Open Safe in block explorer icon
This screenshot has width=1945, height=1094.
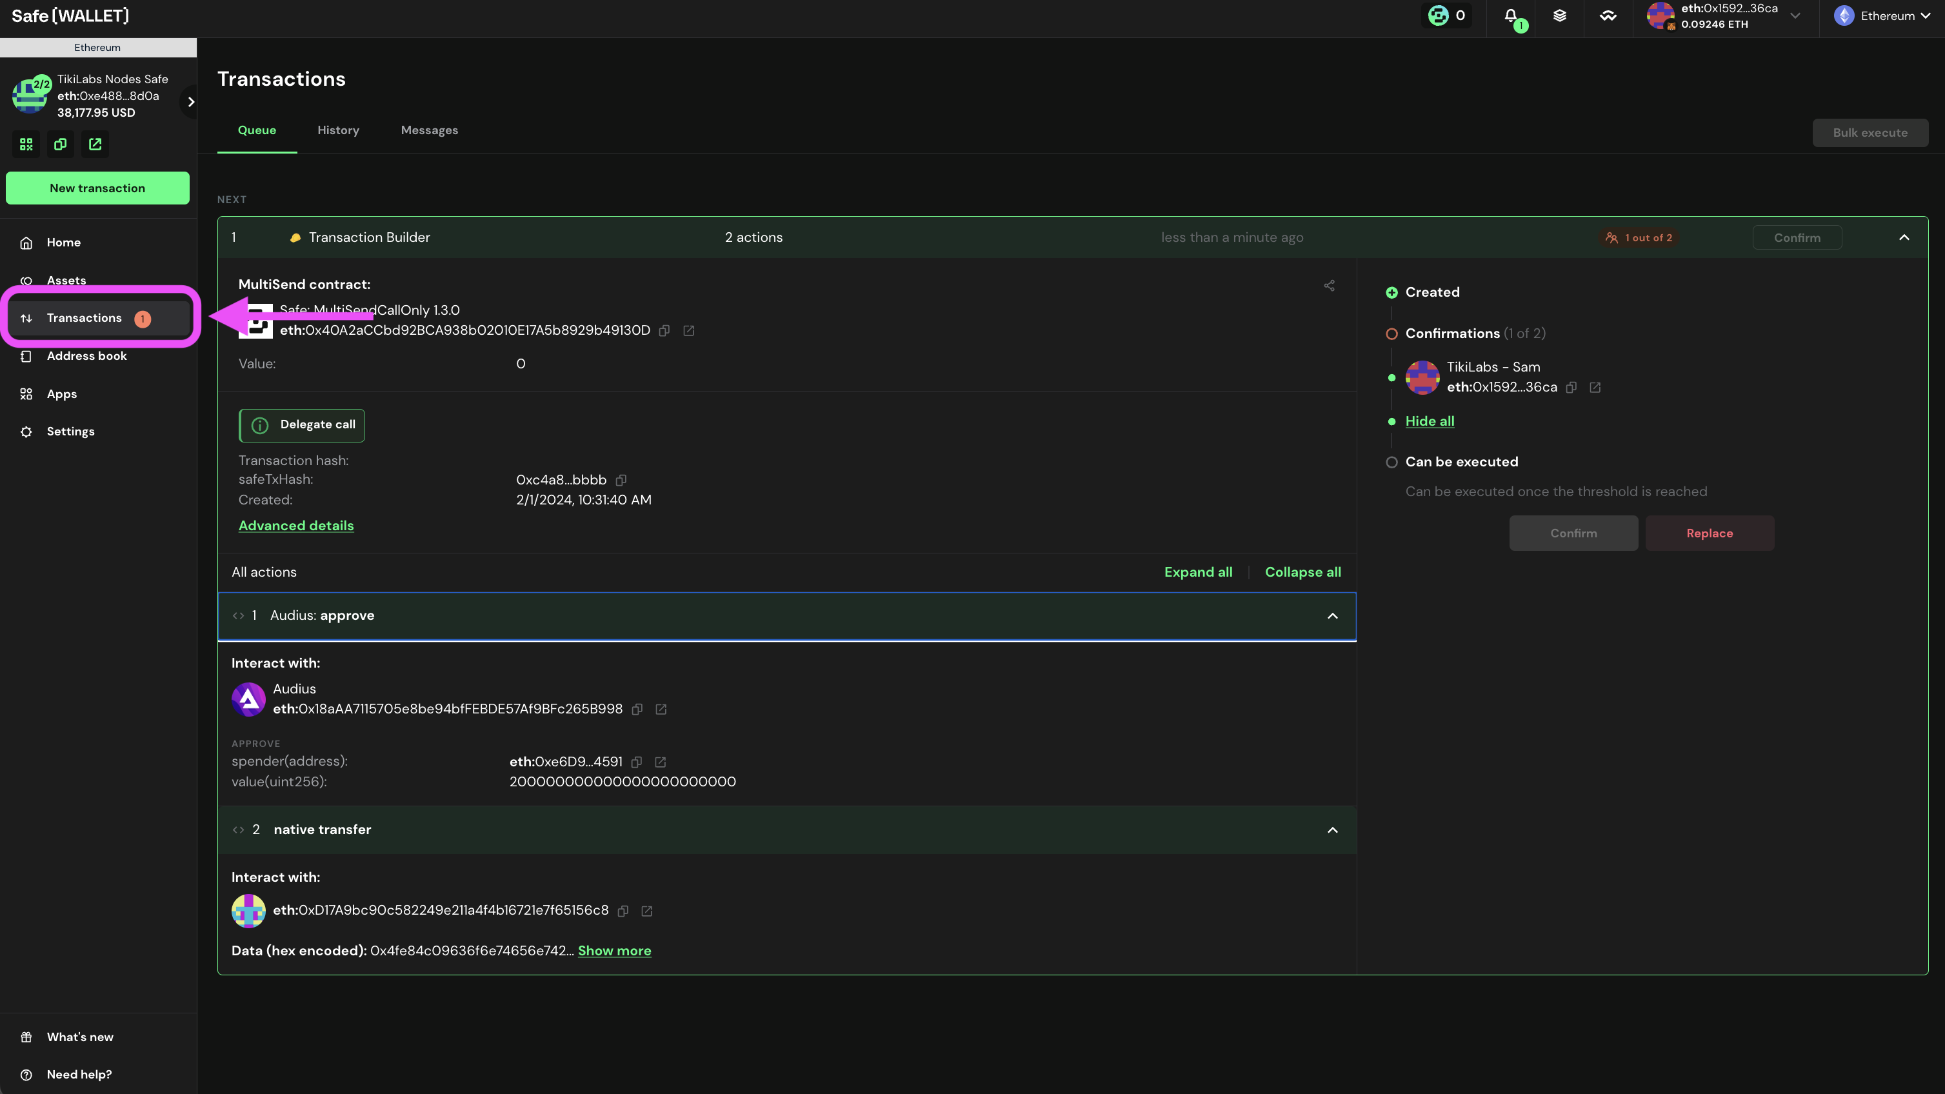[95, 144]
